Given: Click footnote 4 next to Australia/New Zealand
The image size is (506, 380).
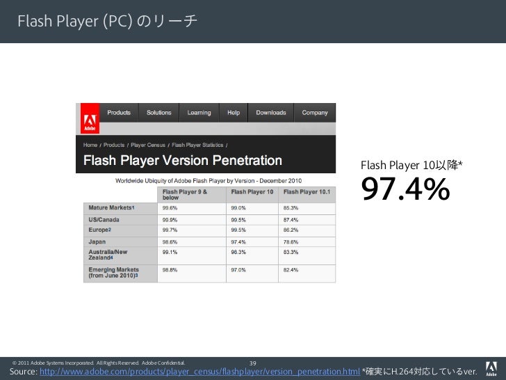Looking at the screenshot, I should pyautogui.click(x=111, y=258).
